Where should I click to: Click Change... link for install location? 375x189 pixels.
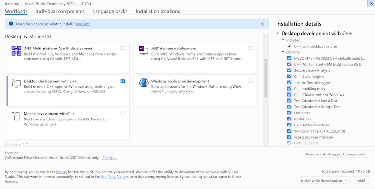click(x=110, y=158)
